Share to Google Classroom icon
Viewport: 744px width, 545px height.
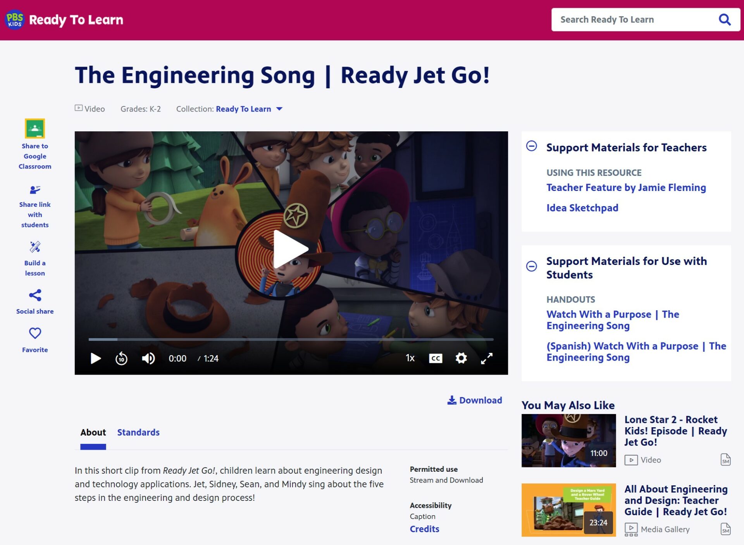tap(35, 128)
